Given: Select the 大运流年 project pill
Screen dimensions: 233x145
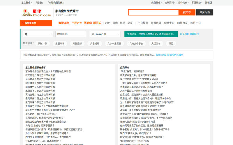Looking at the screenshot, I should click(x=156, y=43).
